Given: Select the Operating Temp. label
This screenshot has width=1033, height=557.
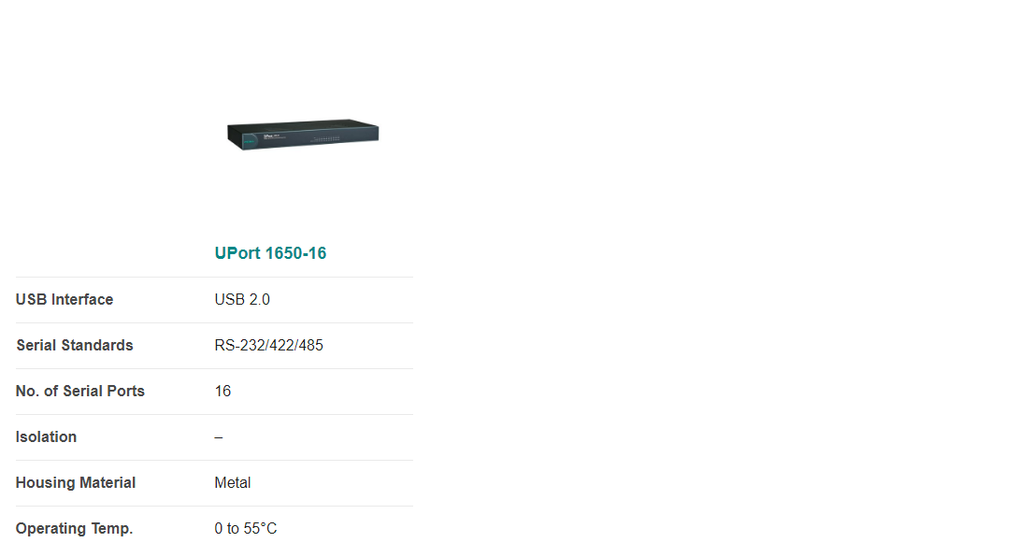Looking at the screenshot, I should pos(75,529).
